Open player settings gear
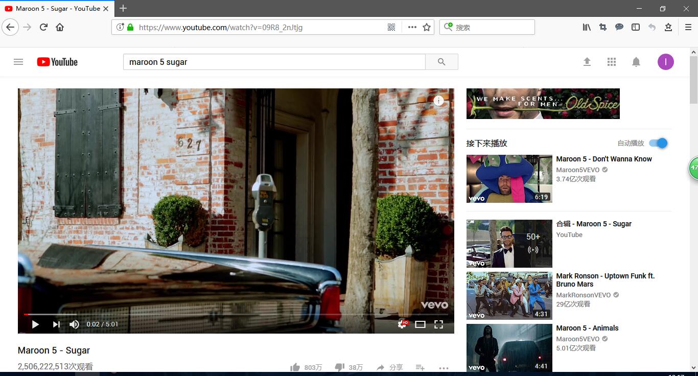 click(403, 324)
